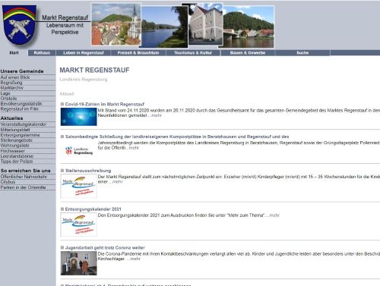Click the Markt Regenstauf coat of arms logo
The image size is (380, 286).
tap(19, 24)
